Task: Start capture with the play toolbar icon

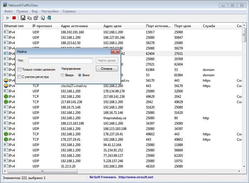Action: coord(7,18)
